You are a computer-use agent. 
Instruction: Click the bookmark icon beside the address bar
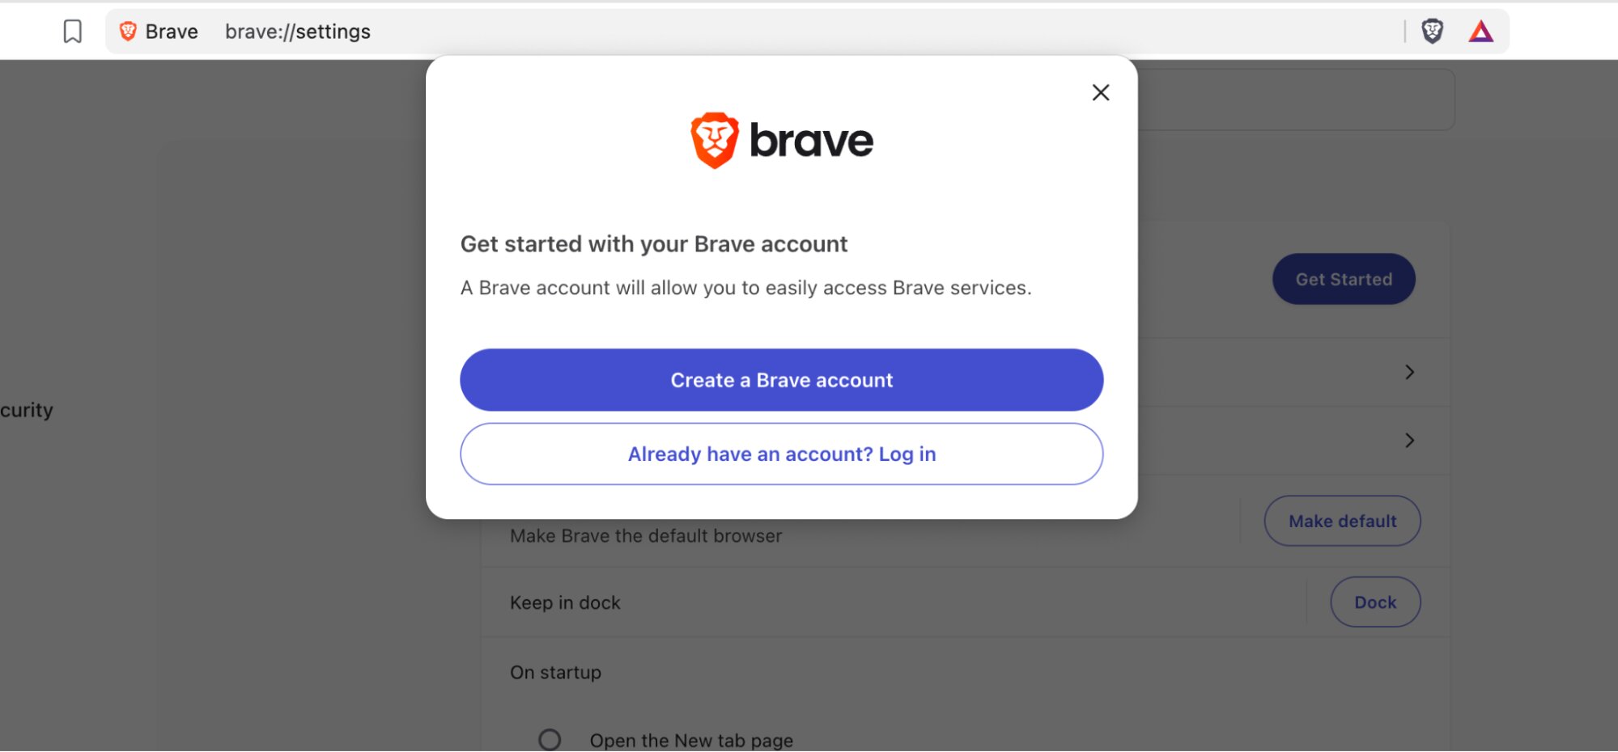click(73, 32)
